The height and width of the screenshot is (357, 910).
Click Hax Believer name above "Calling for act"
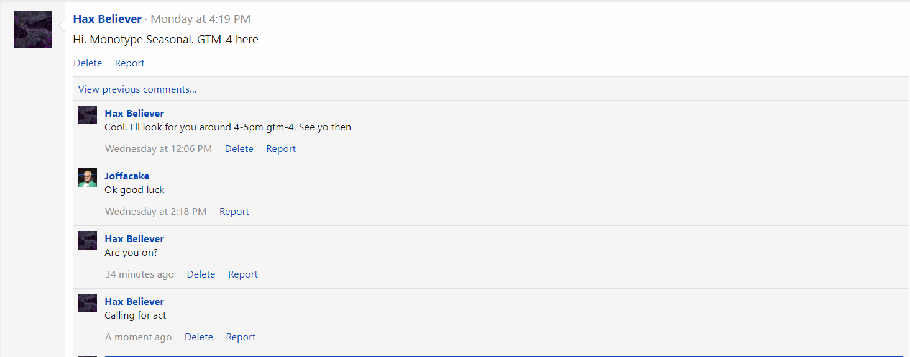[x=134, y=302]
